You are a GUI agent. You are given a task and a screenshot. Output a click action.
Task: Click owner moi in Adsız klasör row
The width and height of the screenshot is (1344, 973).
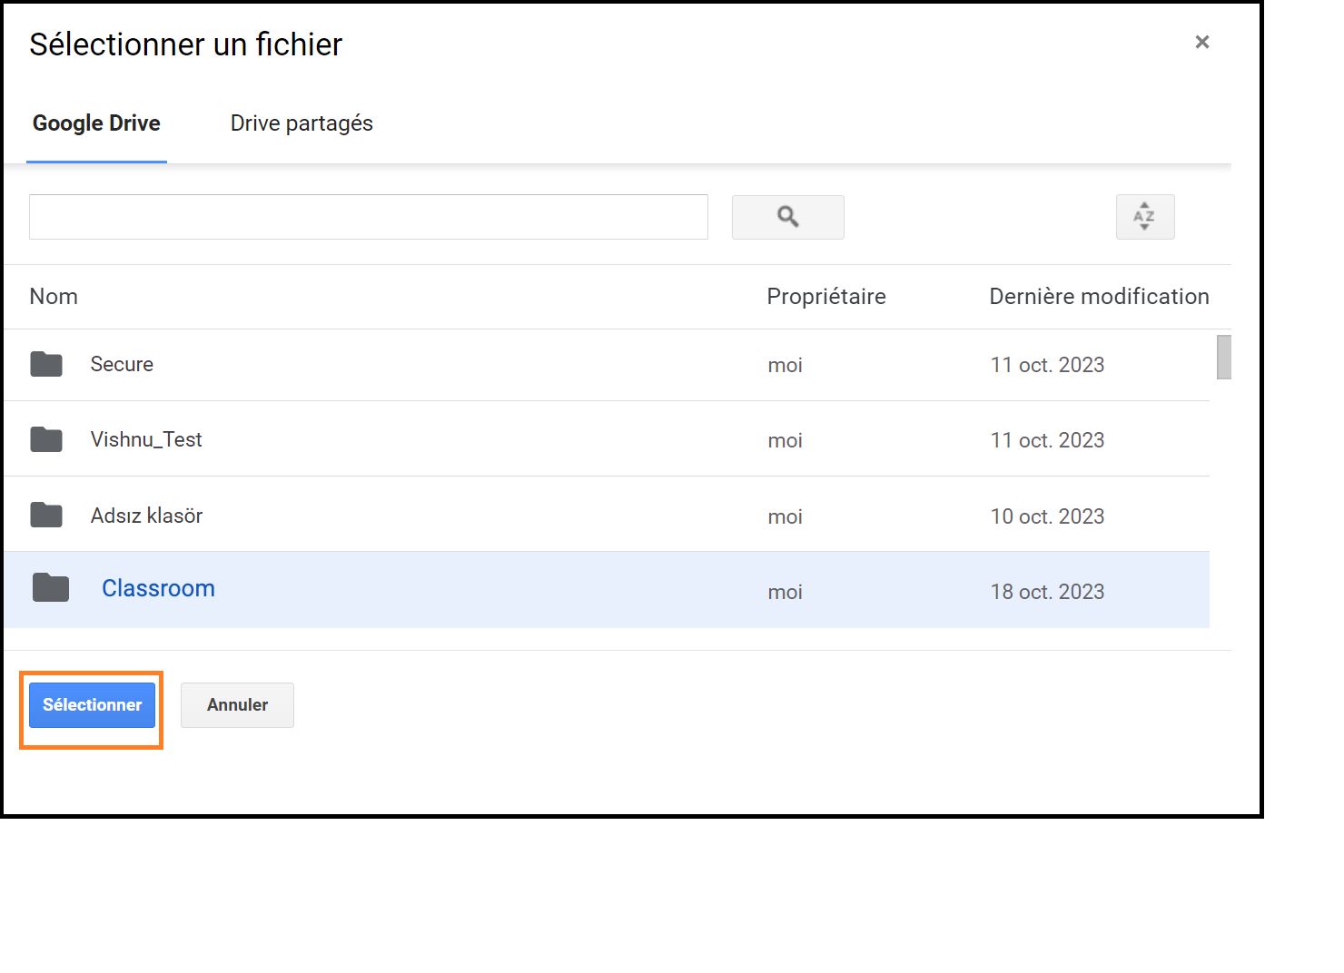(785, 516)
